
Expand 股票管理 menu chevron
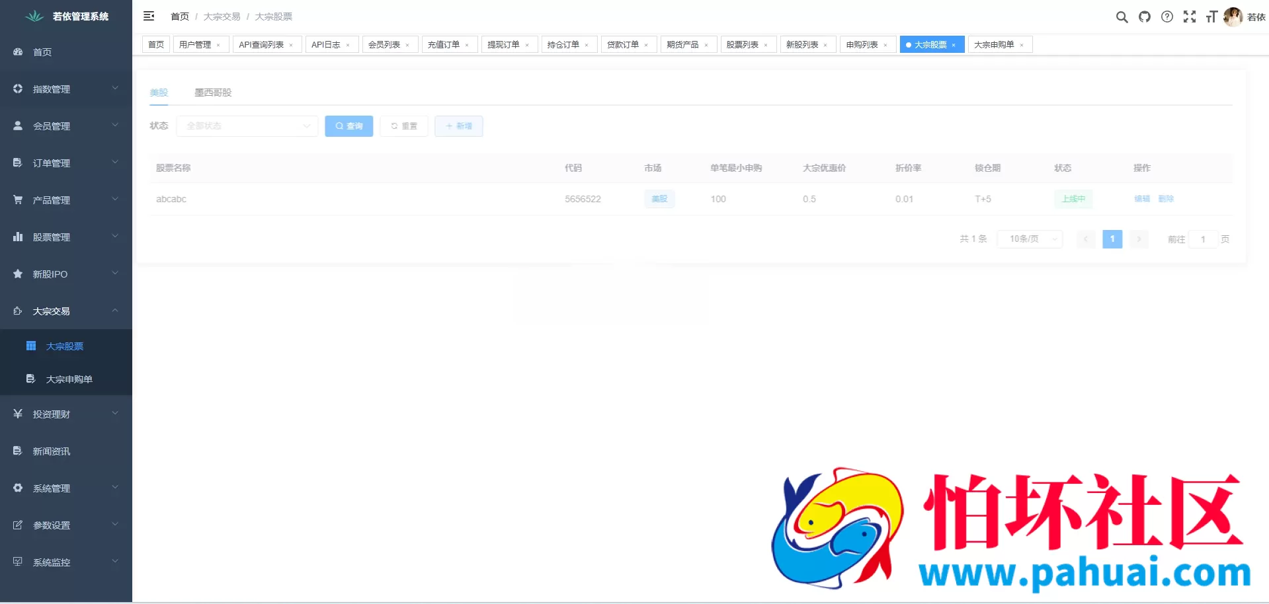point(115,236)
